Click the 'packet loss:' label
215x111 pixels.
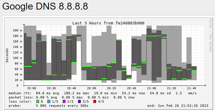21,98
